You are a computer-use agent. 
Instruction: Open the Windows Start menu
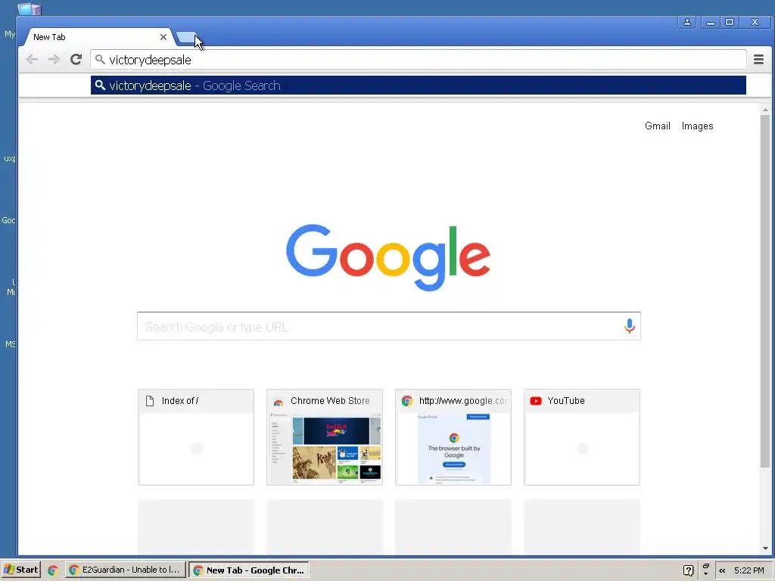pos(20,570)
